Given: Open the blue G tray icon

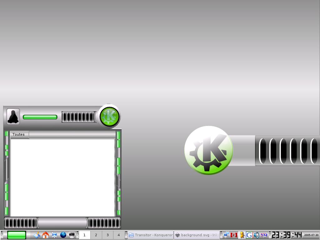Looking at the screenshot, I should 249,235.
